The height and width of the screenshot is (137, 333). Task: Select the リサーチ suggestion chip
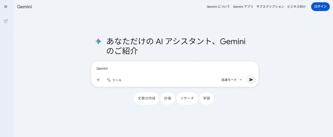tap(187, 98)
